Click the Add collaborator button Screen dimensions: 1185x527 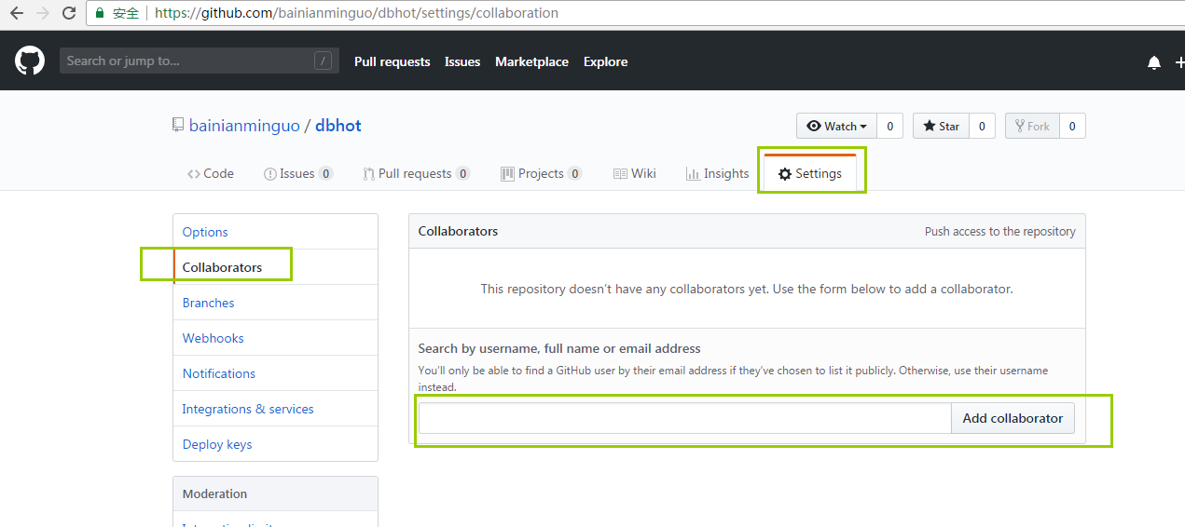(x=1013, y=418)
